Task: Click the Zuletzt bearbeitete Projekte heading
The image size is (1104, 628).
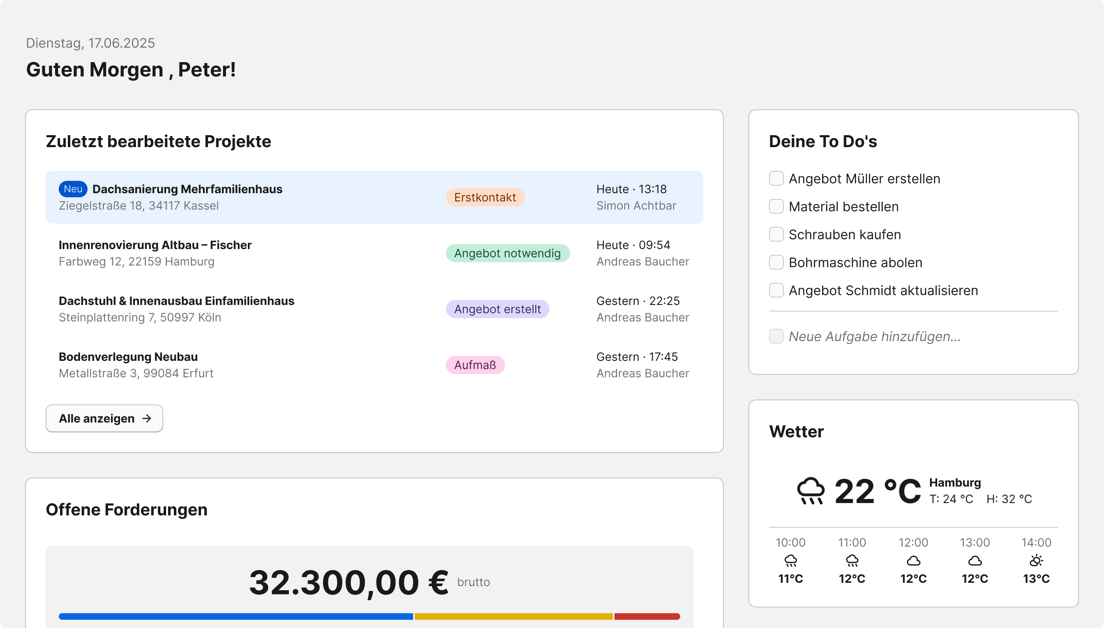Action: tap(159, 141)
